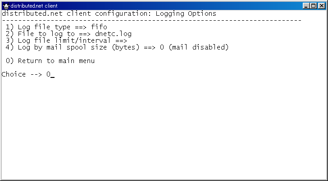Click the dashed separator line under the heading
Screen dimensions: 328x181
(x=151, y=20)
